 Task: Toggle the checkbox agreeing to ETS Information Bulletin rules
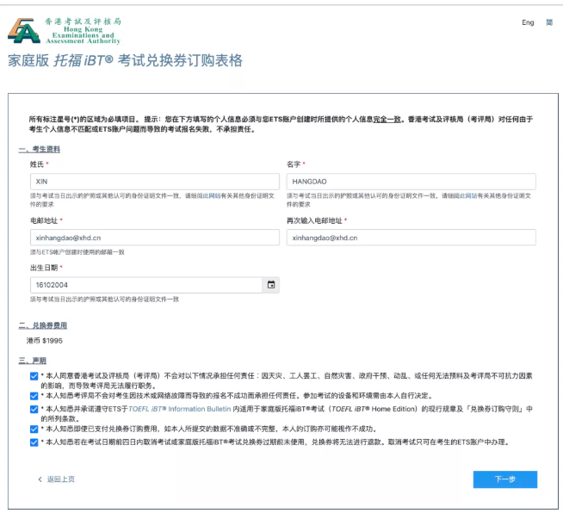tap(34, 409)
